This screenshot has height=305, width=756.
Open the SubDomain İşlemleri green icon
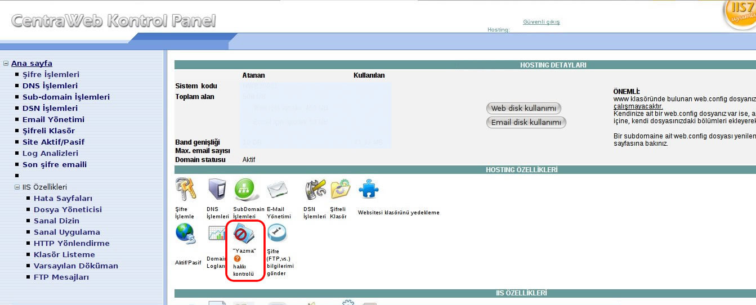247,189
